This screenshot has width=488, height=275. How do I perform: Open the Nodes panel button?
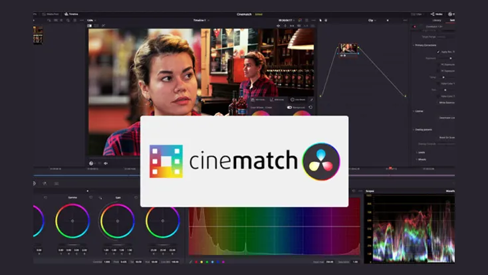click(x=436, y=14)
